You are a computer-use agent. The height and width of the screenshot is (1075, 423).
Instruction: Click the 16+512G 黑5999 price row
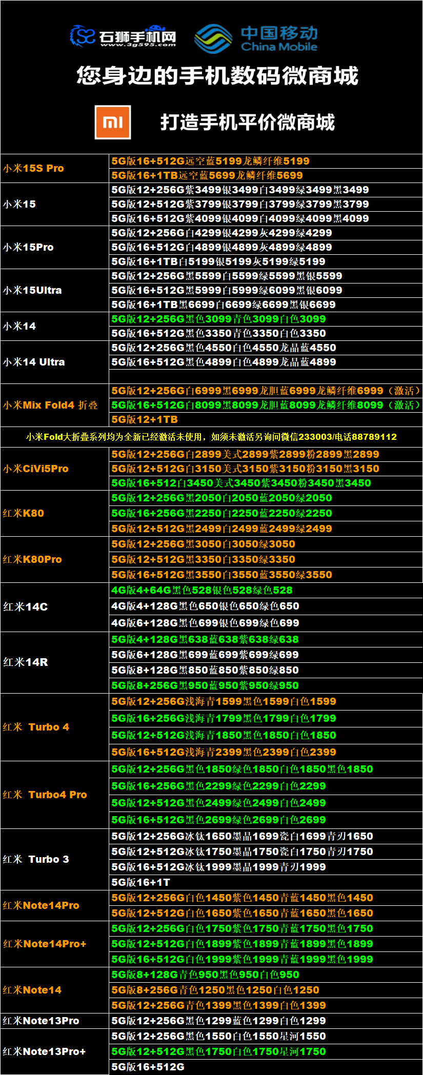click(266, 290)
